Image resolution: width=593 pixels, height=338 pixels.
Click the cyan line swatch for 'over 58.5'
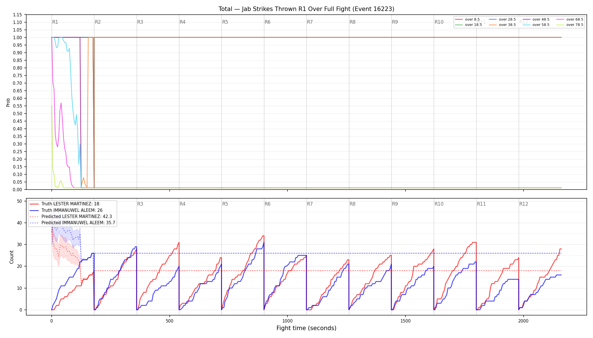point(526,25)
